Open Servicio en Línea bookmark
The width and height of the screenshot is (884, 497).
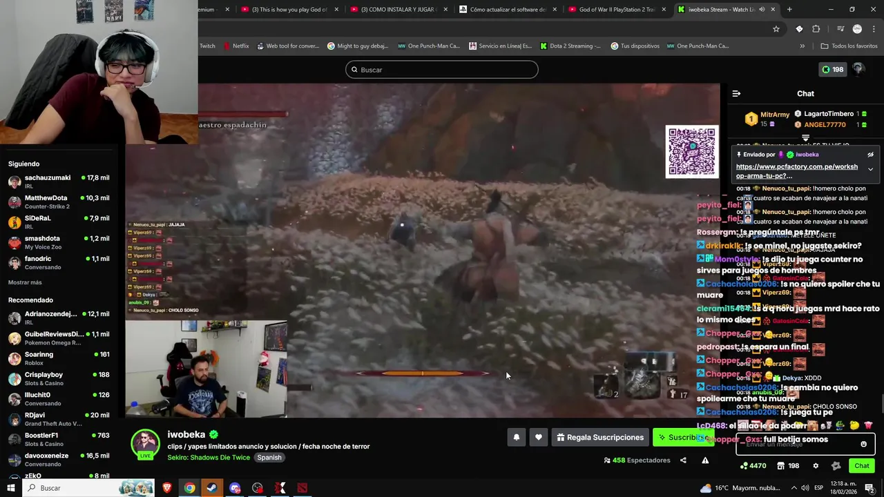pyautogui.click(x=500, y=46)
